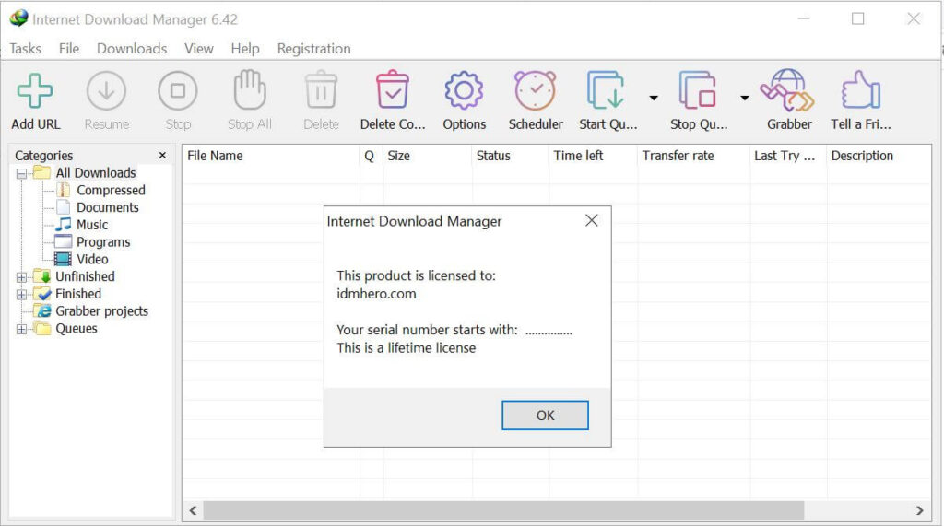This screenshot has width=944, height=526.
Task: Close the Categories panel
Action: tap(162, 156)
